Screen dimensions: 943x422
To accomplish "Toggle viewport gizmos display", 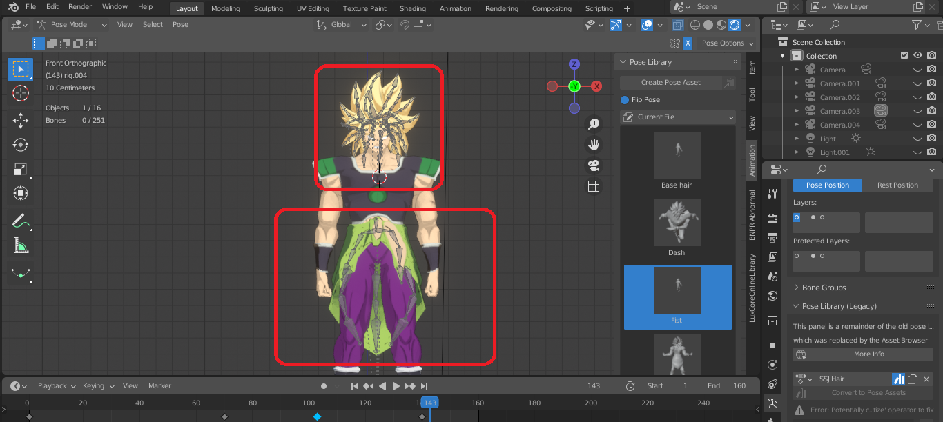I will 615,25.
